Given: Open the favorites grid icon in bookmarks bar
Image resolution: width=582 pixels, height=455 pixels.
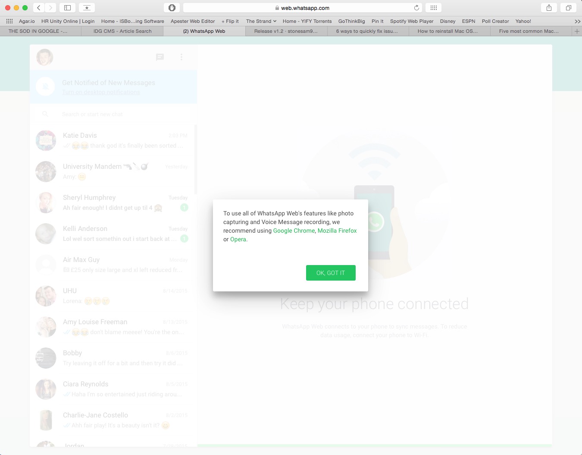Looking at the screenshot, I should [9, 21].
